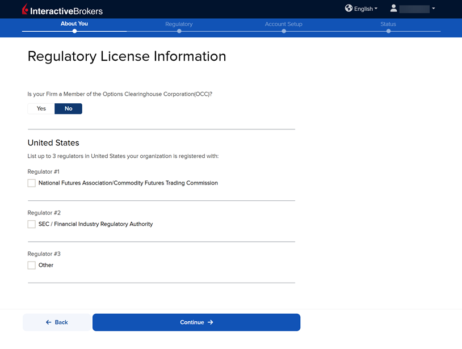Click the Regulatory progress dot
The image size is (462, 349).
tap(179, 31)
